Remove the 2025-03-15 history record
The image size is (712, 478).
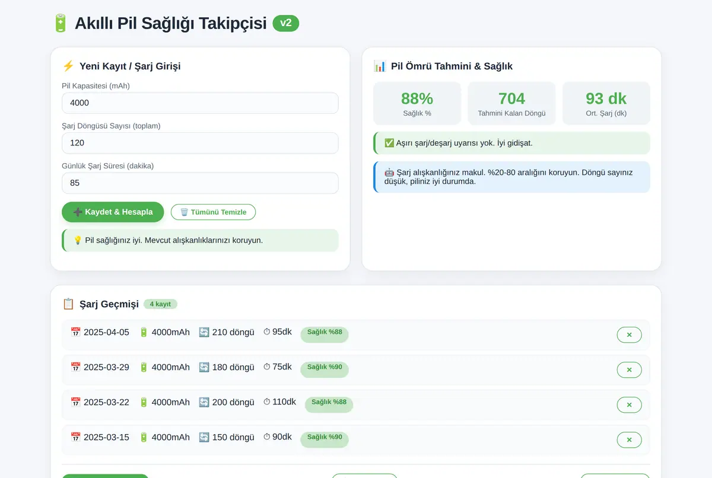(629, 439)
